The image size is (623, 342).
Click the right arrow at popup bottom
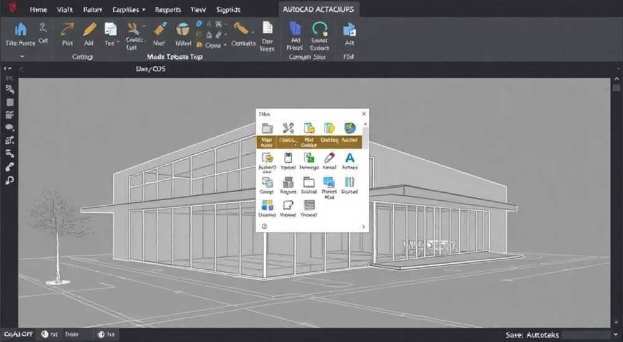(x=363, y=226)
